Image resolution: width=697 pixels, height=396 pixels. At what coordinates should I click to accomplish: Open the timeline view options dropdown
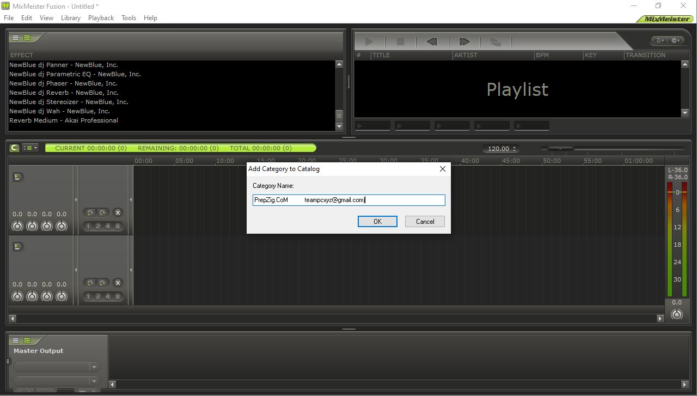point(30,148)
